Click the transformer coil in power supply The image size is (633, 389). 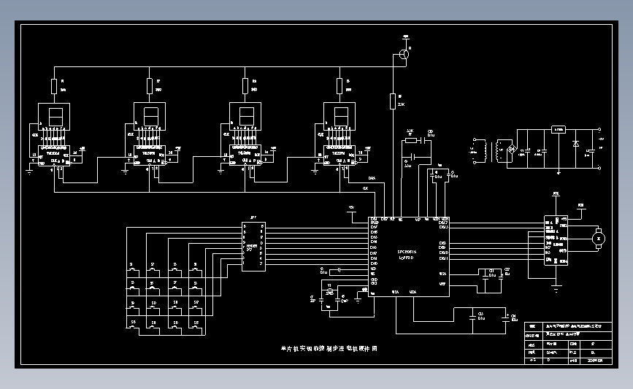pos(493,150)
